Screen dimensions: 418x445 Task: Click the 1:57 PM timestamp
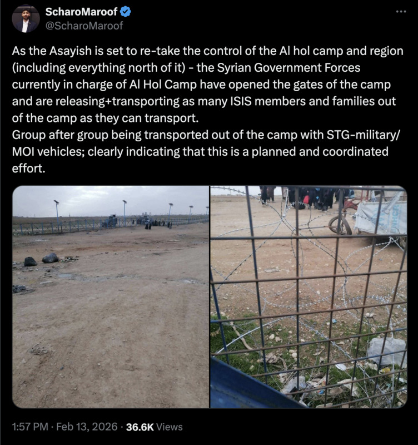tap(30, 427)
